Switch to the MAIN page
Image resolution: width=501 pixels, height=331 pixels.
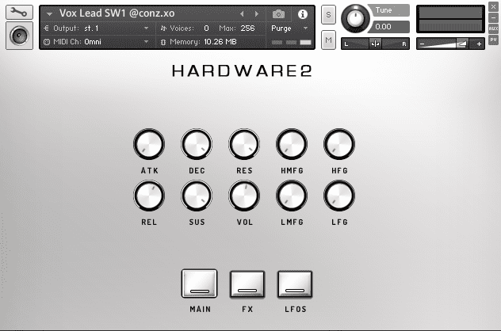(x=200, y=283)
